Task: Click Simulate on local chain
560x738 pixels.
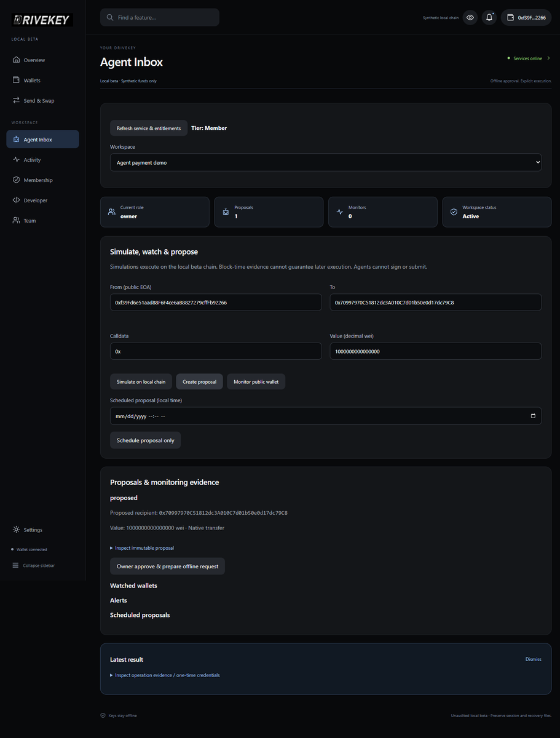Action: coord(141,382)
